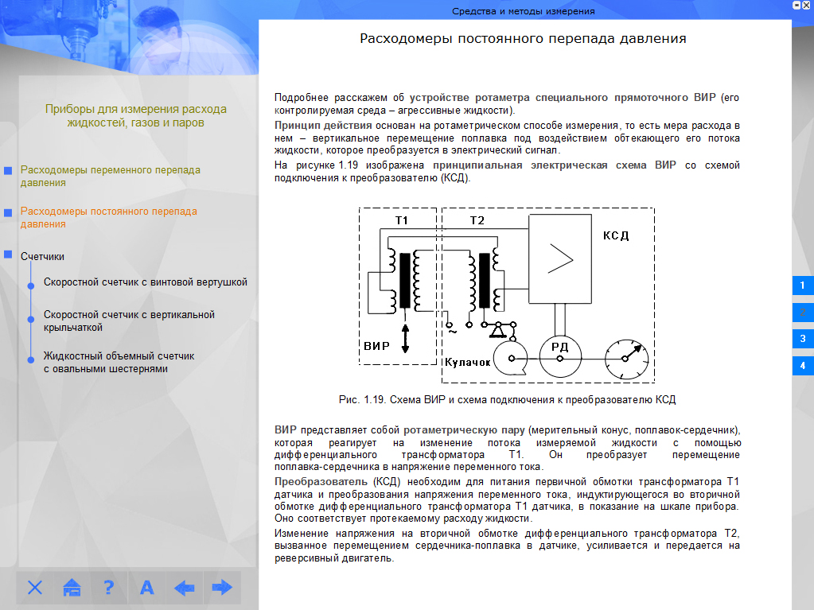This screenshot has height=610, width=814.
Task: Jump to page 3 tab
Action: (x=802, y=339)
